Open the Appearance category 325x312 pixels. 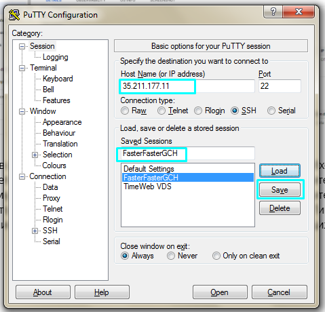coord(62,122)
